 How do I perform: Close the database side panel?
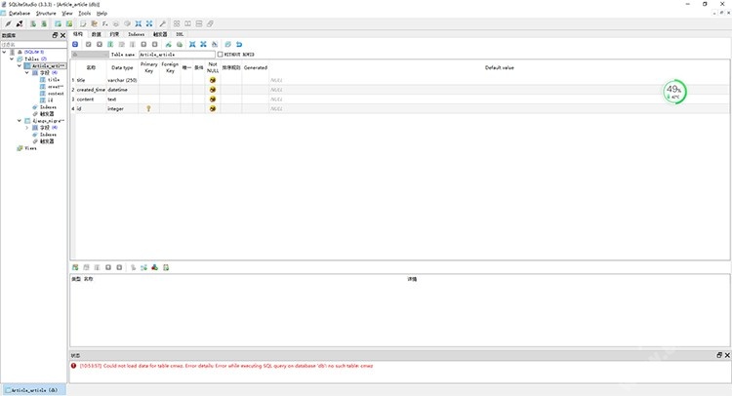tap(63, 35)
